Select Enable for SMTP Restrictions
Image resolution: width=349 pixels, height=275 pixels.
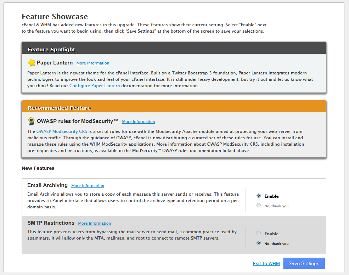coord(258,234)
